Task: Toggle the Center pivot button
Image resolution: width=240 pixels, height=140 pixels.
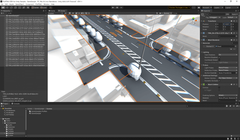Action: (x=35, y=7)
